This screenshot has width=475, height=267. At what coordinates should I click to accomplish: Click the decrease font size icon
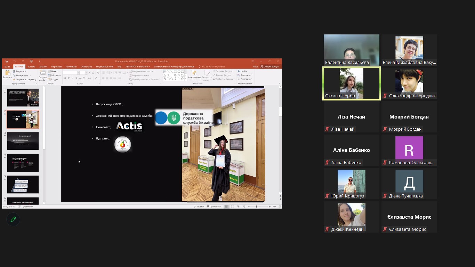[x=93, y=73]
